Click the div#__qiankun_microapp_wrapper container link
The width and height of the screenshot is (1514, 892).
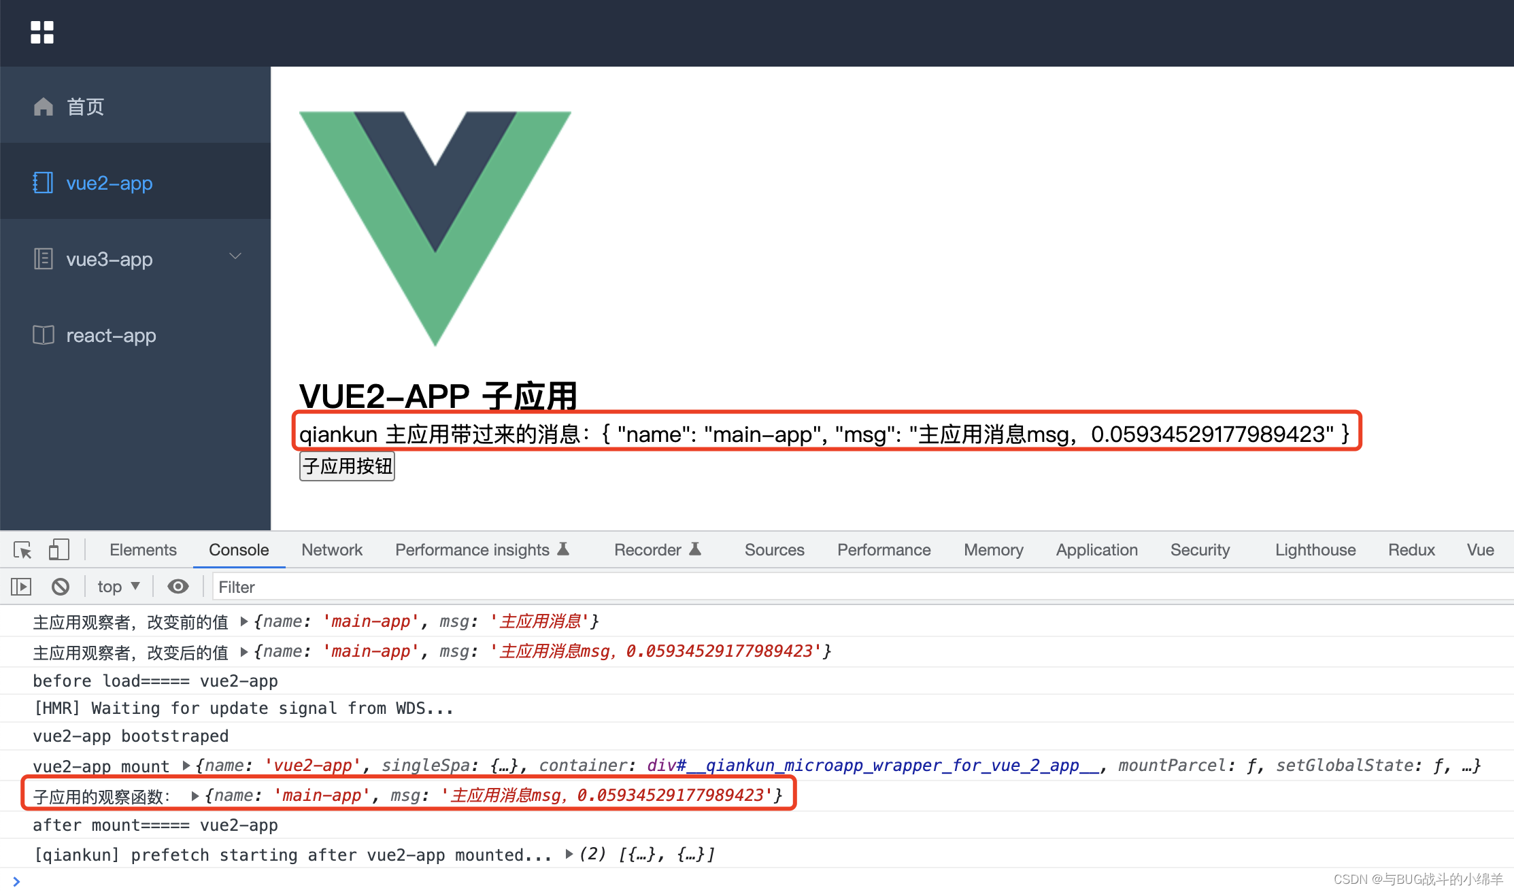(873, 766)
